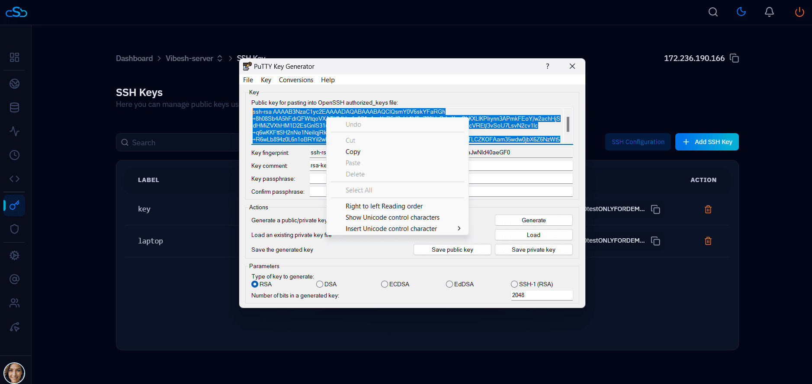Open the database icon in sidebar
This screenshot has height=384, width=812.
click(15, 108)
